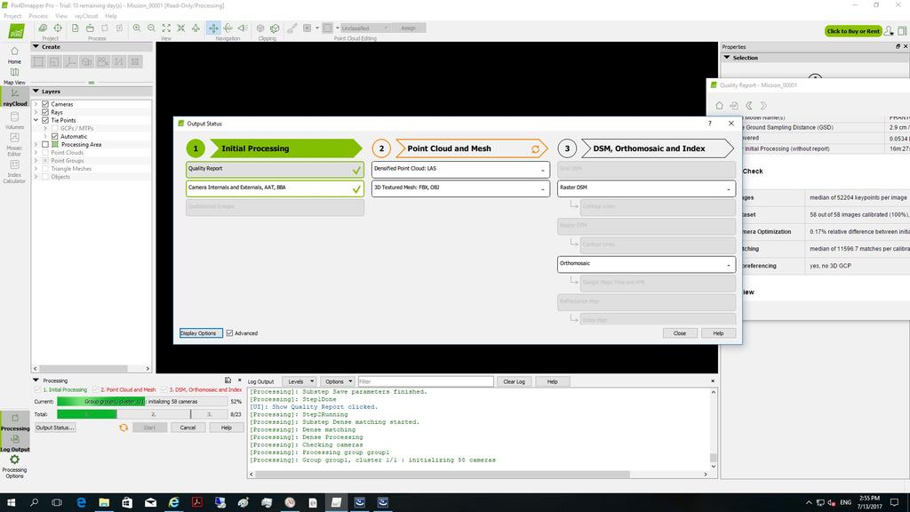Click the Zoom In toolbar icon
The height and width of the screenshot is (512, 910).
136,28
